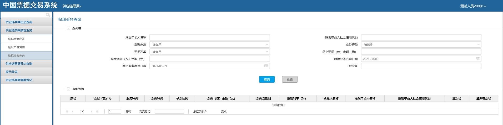Open the 业务种类 dropdown
The width and height of the screenshot is (503, 125).
[421, 44]
